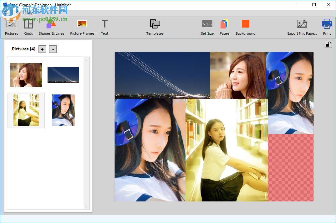Open the Help menu
Viewport: 336px width, 223px height.
coord(29,13)
